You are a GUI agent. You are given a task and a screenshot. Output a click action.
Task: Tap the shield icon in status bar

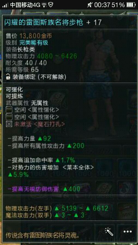pyautogui.click(x=50, y=5)
